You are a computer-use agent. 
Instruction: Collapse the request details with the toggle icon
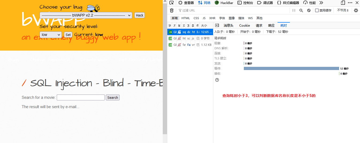pos(217,25)
